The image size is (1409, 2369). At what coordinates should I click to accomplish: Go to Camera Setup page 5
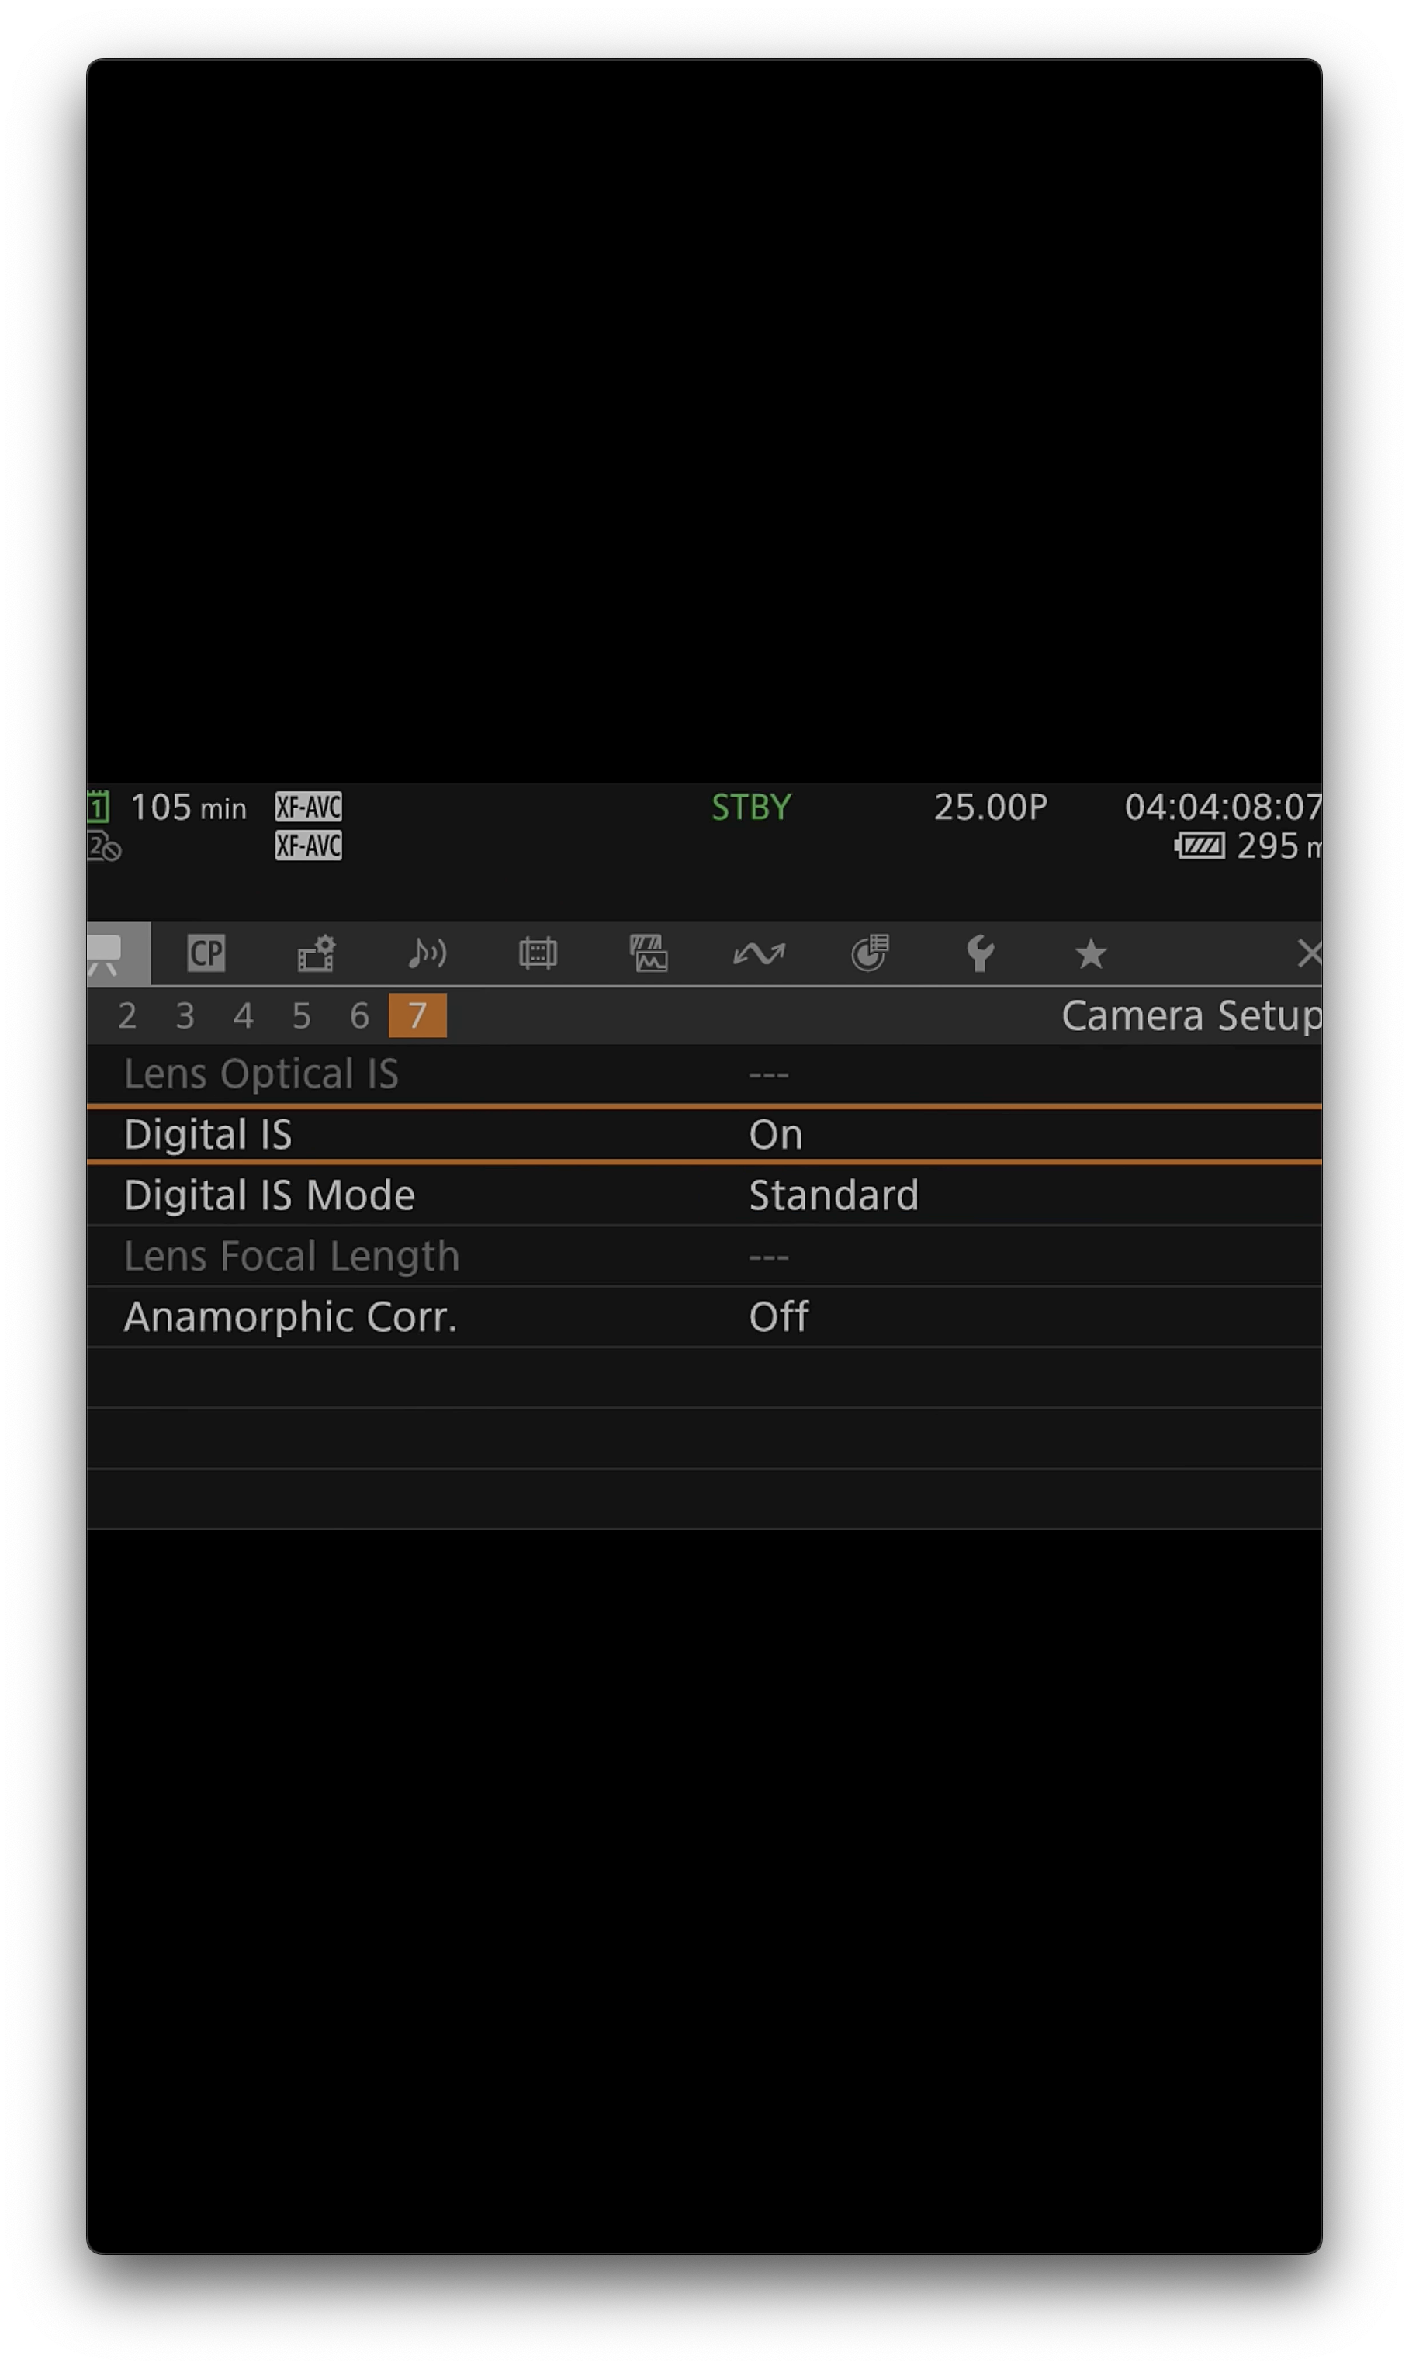pos(301,1015)
